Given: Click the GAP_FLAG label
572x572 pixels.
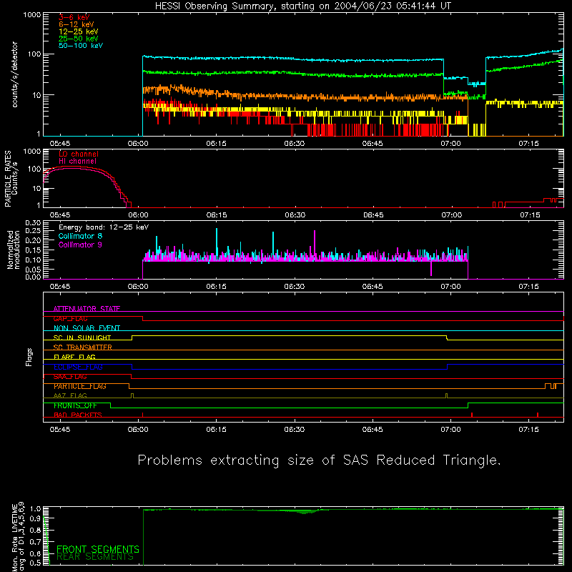Looking at the screenshot, I should [x=70, y=318].
